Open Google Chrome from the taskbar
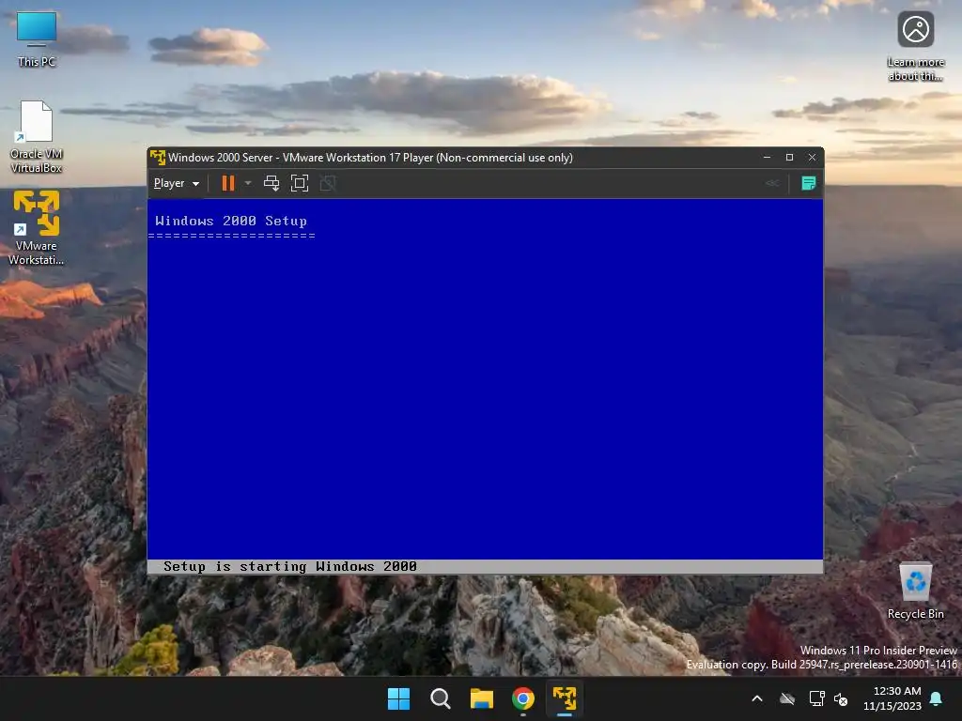This screenshot has height=721, width=962. click(x=523, y=698)
